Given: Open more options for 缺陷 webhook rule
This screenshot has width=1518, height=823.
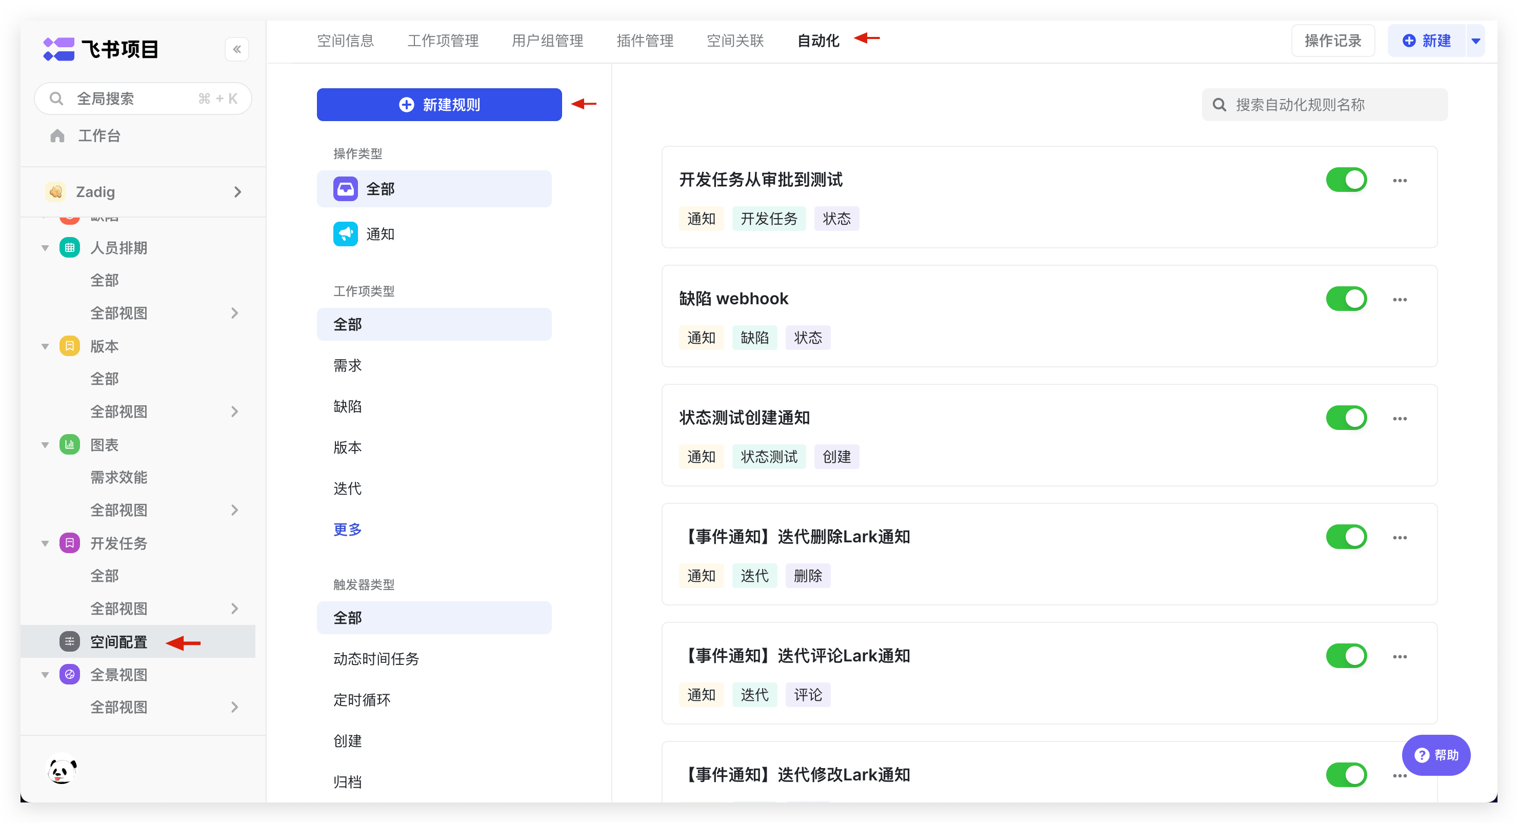Looking at the screenshot, I should (1401, 299).
